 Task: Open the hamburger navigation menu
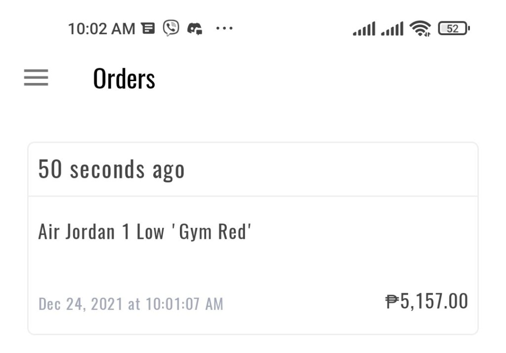click(36, 78)
